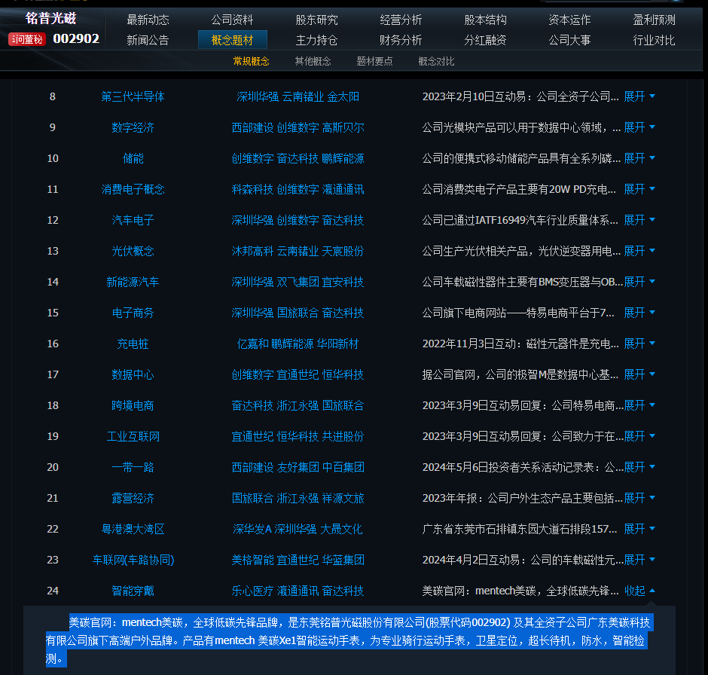This screenshot has height=675, width=708.
Task: Collapse the 智能穿戴 row with 收起
Action: [x=639, y=591]
